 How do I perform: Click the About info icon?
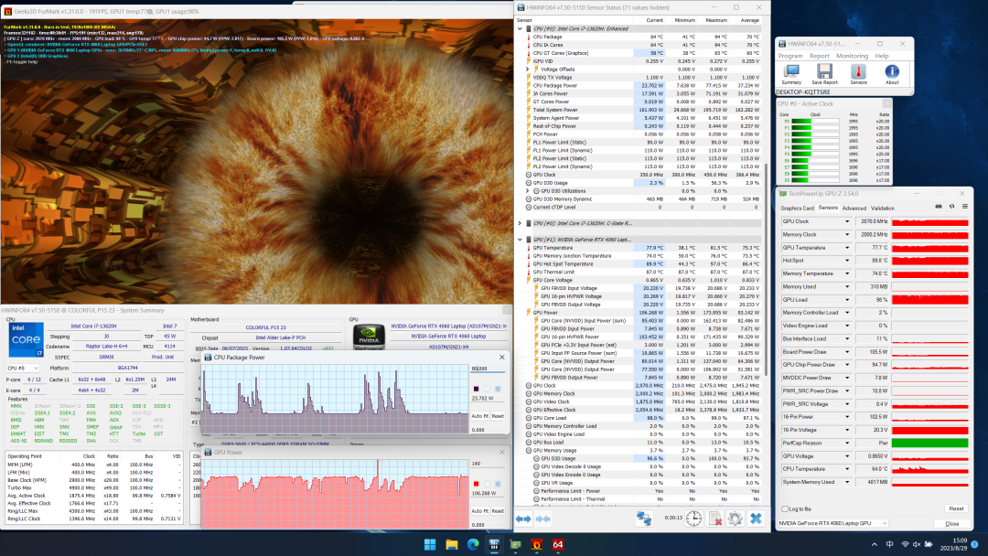(891, 72)
